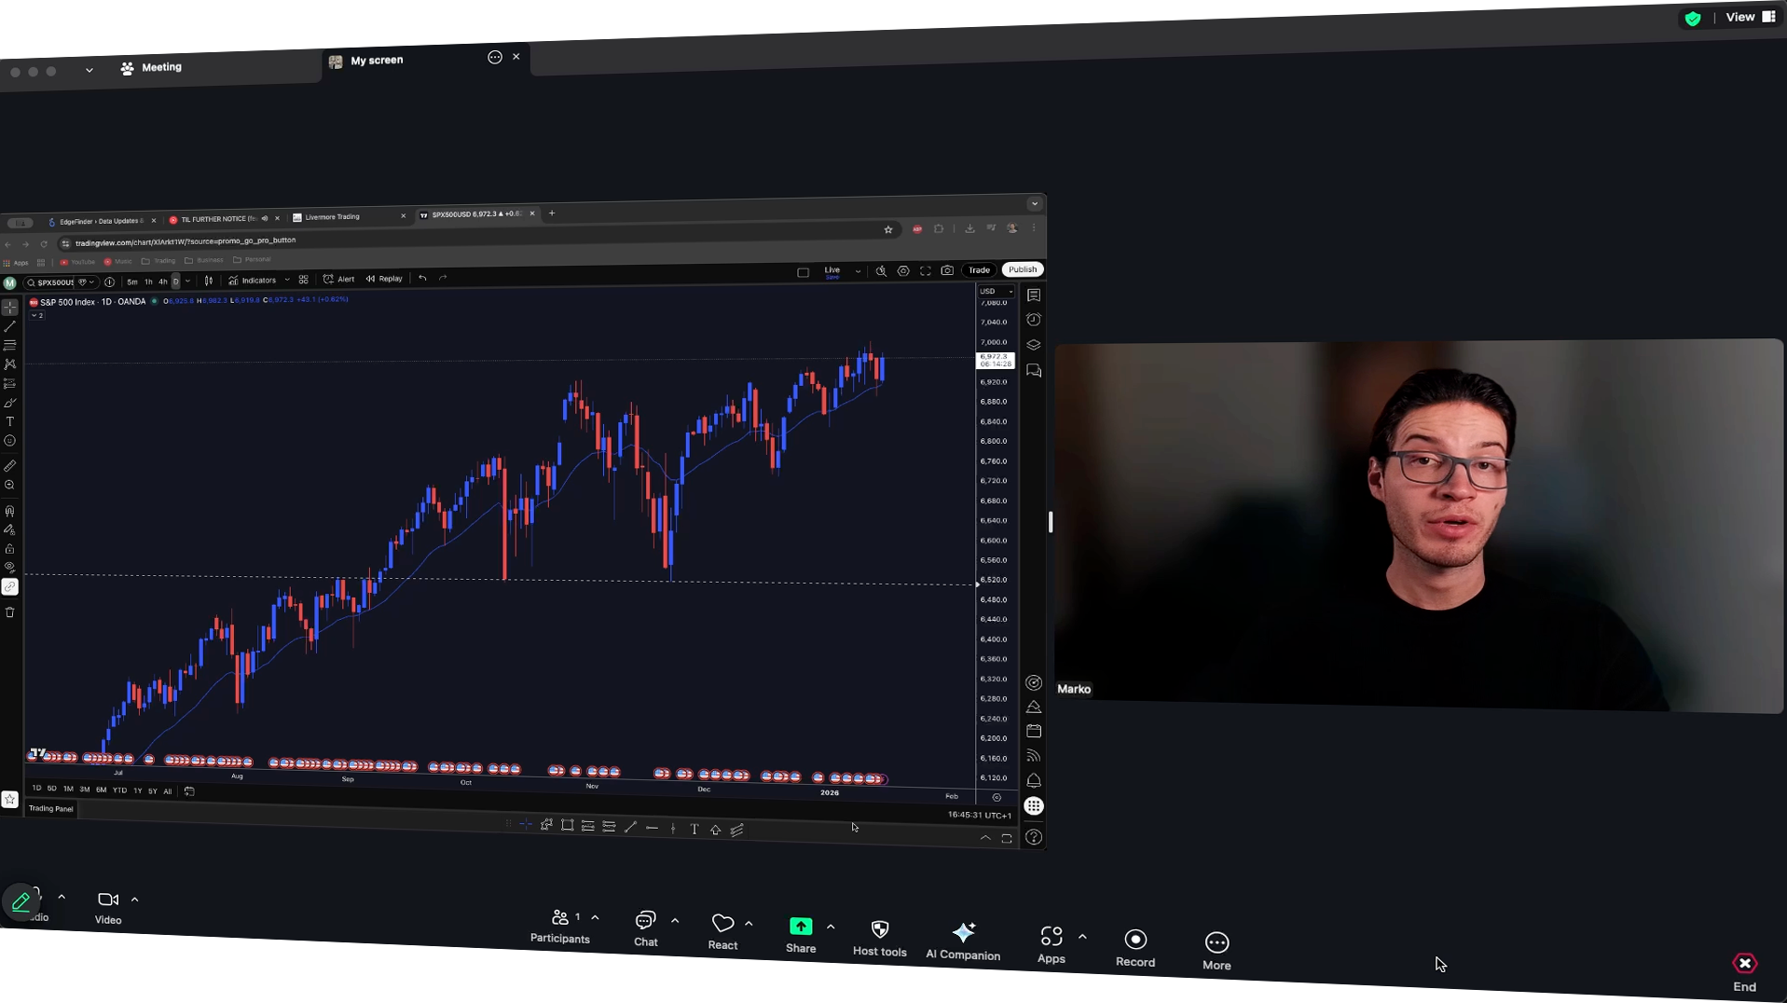Start bar Replay mode
1787x1003 pixels.
click(384, 279)
